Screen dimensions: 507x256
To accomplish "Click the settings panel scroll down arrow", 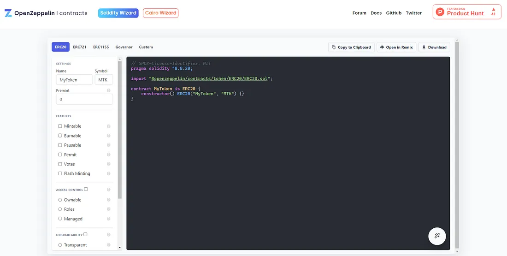I will pyautogui.click(x=120, y=248).
